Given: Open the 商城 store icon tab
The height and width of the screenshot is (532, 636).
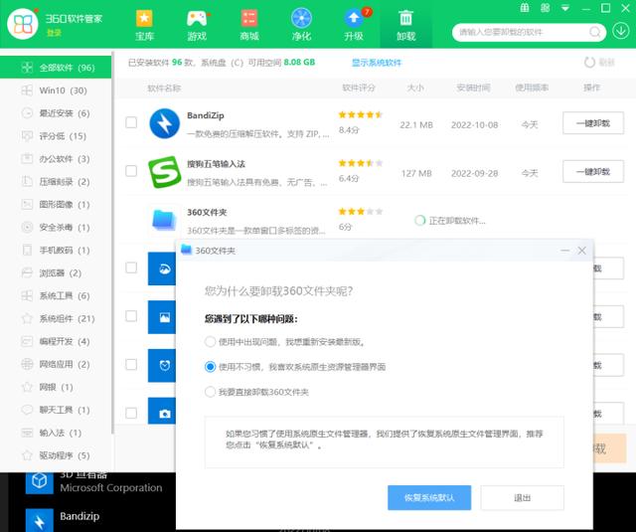Looking at the screenshot, I should [x=249, y=25].
